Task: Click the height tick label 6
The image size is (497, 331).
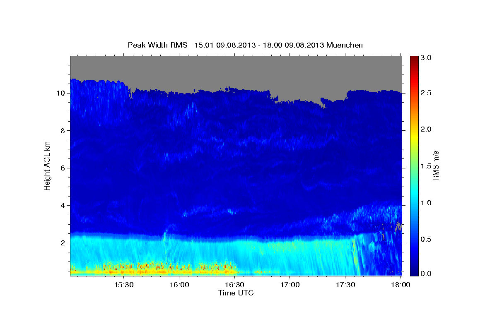Action: 64,168
